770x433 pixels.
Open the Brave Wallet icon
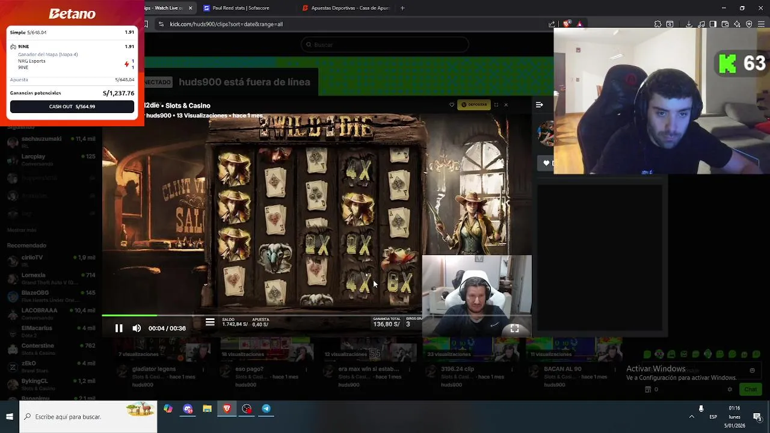click(x=725, y=24)
